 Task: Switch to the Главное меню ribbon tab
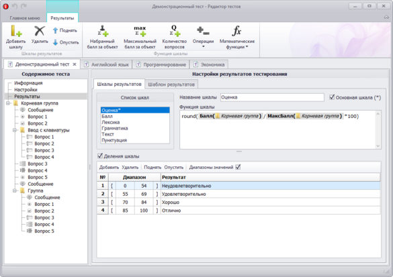[x=25, y=18]
